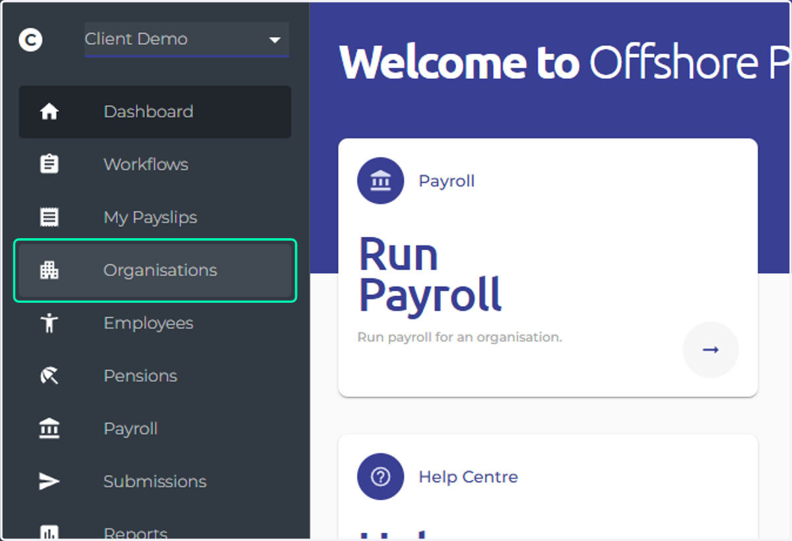
Task: Click the Run Payroll arrow button
Action: [710, 350]
